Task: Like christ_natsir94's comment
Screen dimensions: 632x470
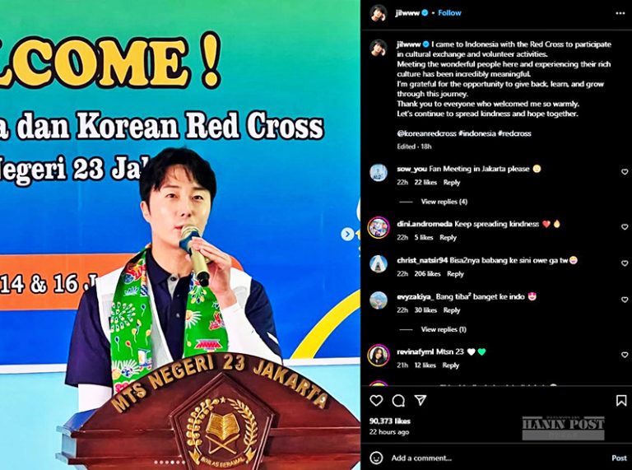Action: [625, 263]
